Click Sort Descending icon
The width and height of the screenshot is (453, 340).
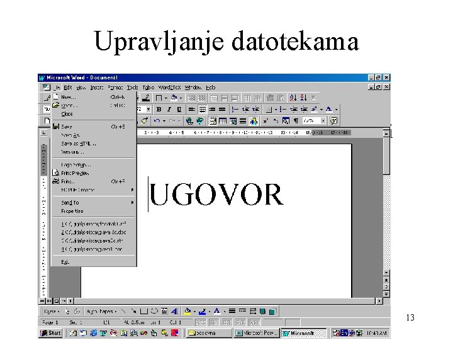(x=303, y=98)
